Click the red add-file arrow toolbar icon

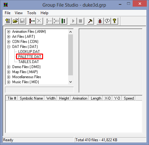[32, 21]
